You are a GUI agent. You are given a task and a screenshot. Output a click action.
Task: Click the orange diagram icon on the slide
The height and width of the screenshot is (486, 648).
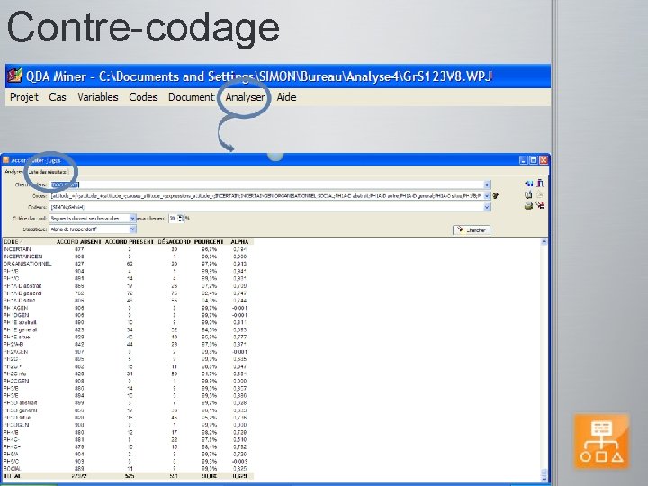point(602,441)
